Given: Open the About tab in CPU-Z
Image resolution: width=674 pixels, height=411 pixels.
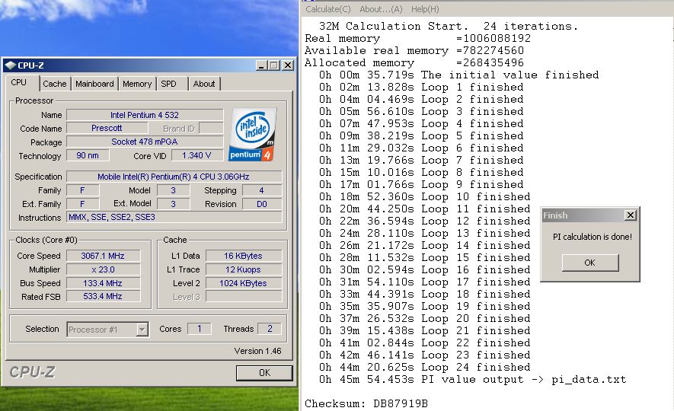Looking at the screenshot, I should coord(204,84).
